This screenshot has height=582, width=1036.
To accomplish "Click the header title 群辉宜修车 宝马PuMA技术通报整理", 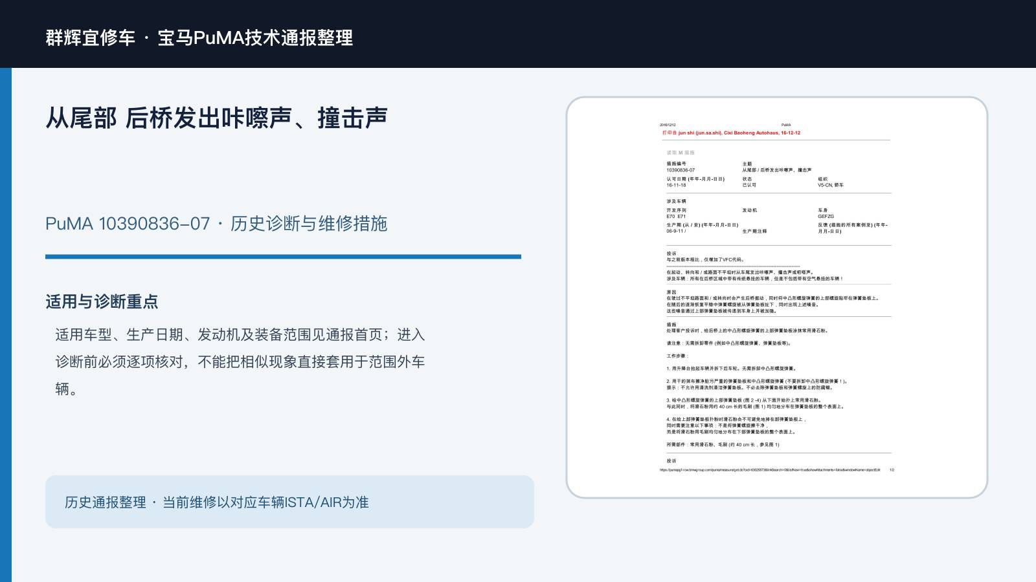I will click(199, 38).
